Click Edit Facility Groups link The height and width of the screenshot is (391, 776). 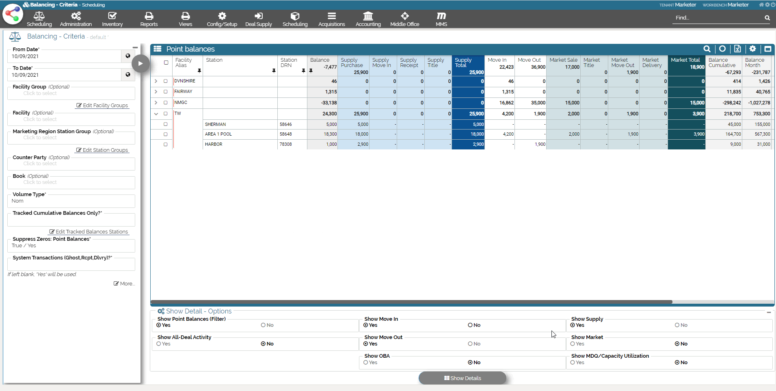tap(102, 106)
